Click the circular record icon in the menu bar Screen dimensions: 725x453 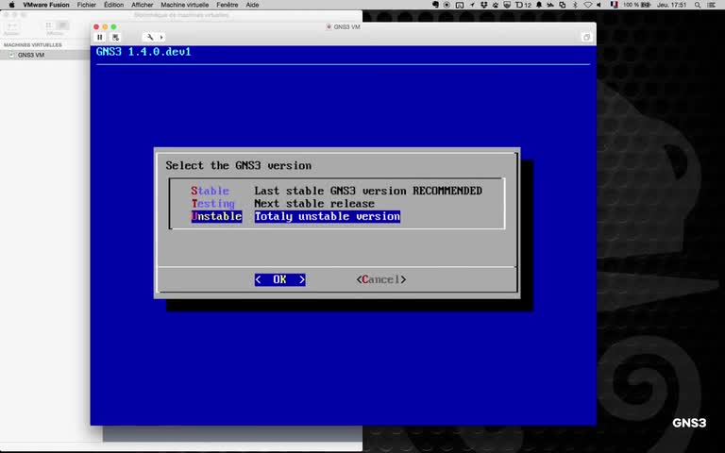click(x=447, y=5)
